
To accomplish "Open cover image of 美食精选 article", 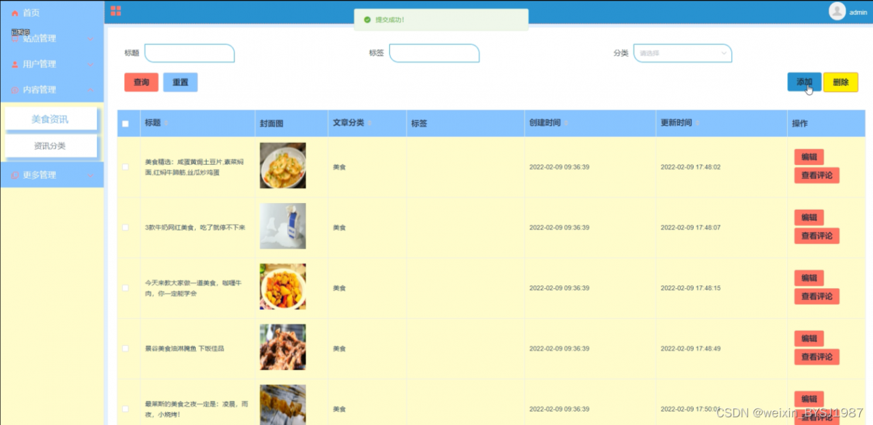I will tap(283, 166).
